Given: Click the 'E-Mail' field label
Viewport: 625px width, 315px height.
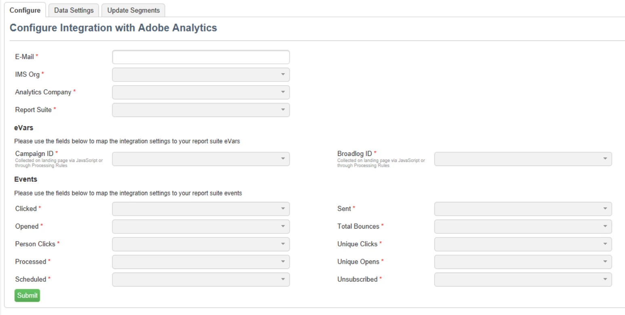Looking at the screenshot, I should pyautogui.click(x=24, y=57).
